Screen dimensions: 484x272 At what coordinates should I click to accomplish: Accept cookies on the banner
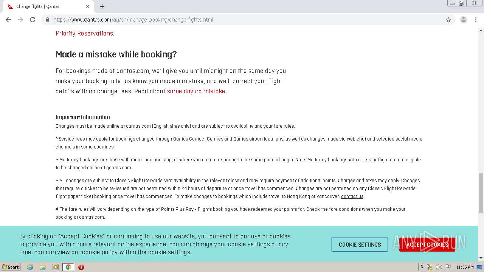427,245
